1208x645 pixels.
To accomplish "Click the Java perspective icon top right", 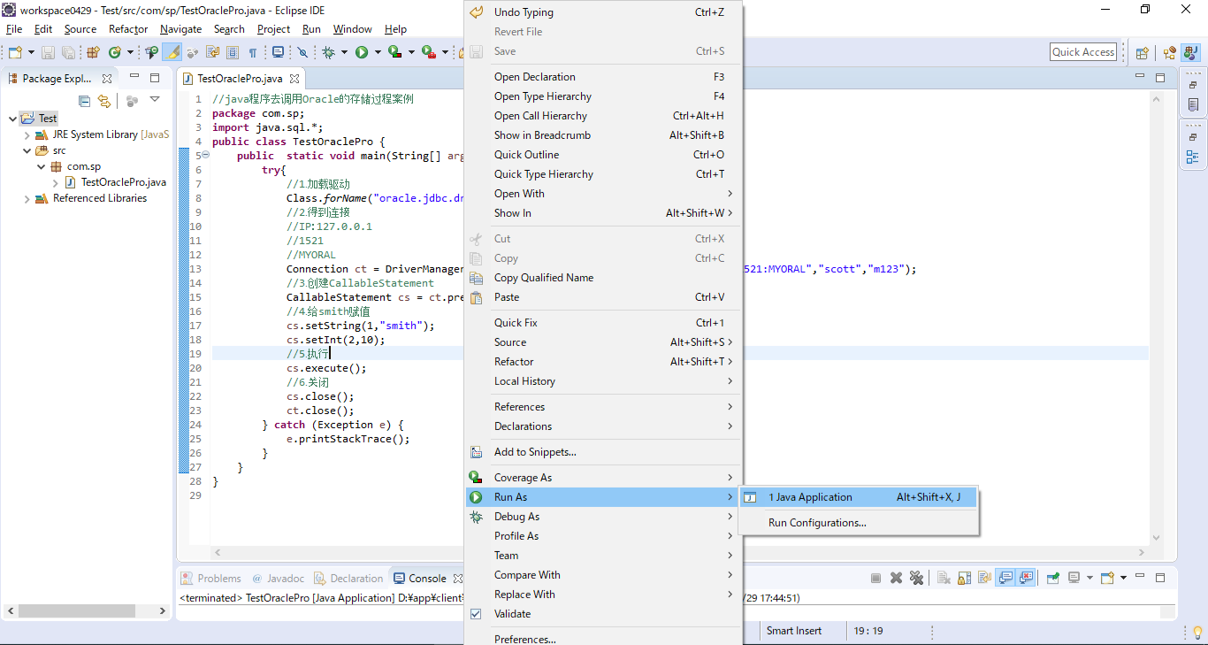I will [x=1190, y=52].
